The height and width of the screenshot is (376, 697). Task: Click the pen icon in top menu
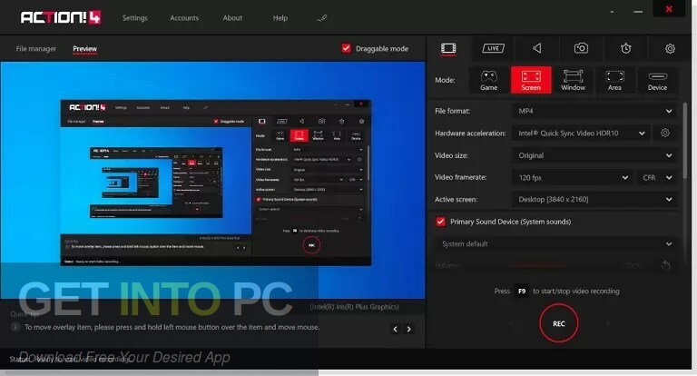[x=322, y=18]
